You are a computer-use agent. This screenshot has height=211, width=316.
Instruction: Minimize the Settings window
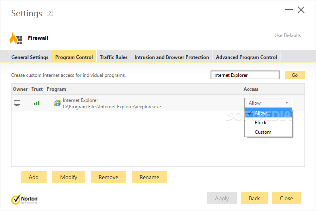point(289,10)
